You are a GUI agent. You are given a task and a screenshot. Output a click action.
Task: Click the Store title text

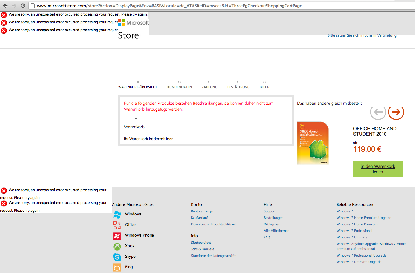(128, 35)
